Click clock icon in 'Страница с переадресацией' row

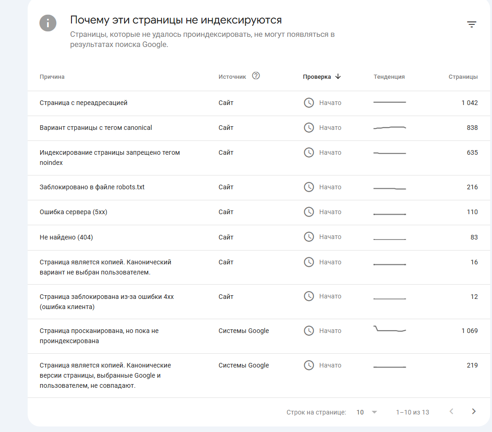pyautogui.click(x=309, y=103)
